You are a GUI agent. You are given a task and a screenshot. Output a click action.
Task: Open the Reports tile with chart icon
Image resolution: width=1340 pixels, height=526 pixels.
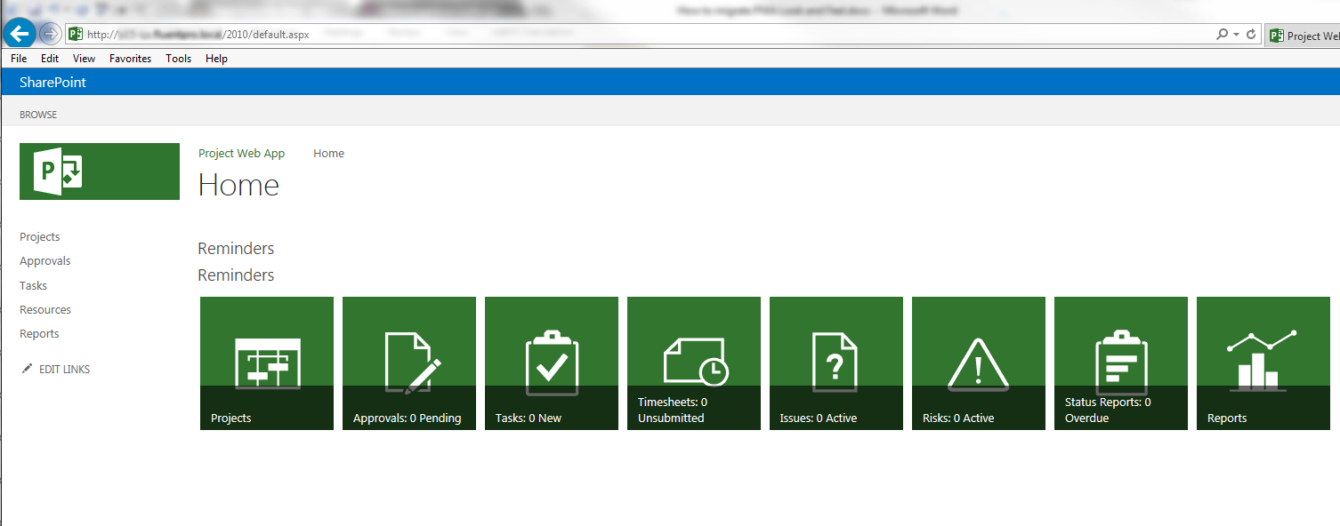(1263, 363)
